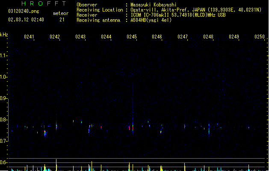The width and height of the screenshot is (269, 171).
Task: Click the 0243 time marker
Action: (x=80, y=37)
